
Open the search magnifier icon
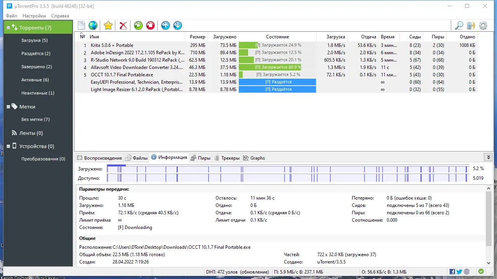tap(459, 26)
